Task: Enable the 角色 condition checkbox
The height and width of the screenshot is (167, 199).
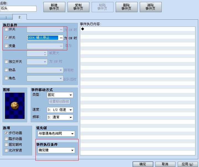Action: pyautogui.click(x=6, y=78)
